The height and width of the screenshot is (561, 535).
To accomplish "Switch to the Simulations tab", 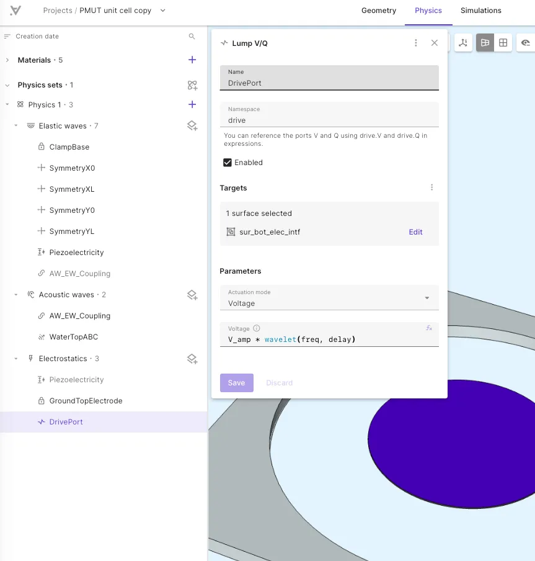I will pyautogui.click(x=480, y=11).
